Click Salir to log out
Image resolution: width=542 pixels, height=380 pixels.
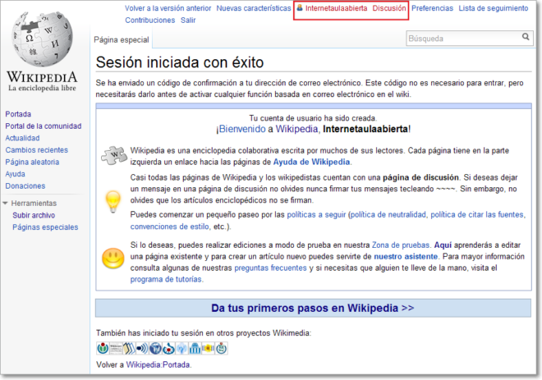pyautogui.click(x=188, y=20)
